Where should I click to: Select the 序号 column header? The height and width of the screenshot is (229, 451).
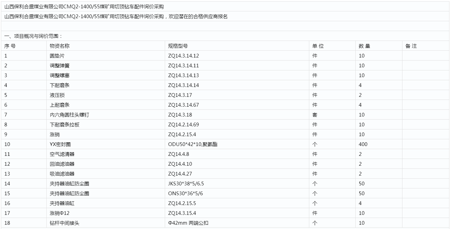click(10, 46)
